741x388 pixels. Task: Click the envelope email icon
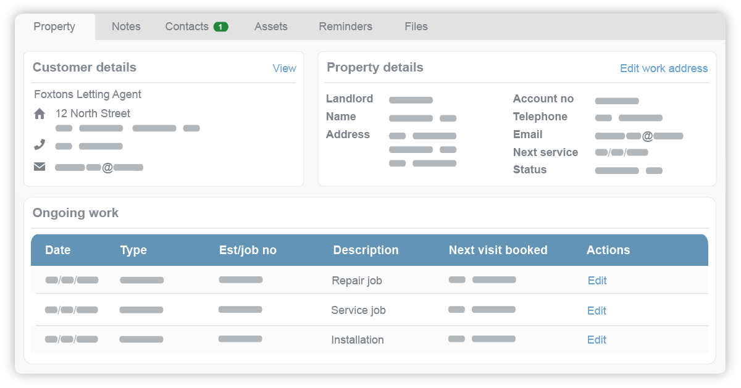(39, 165)
